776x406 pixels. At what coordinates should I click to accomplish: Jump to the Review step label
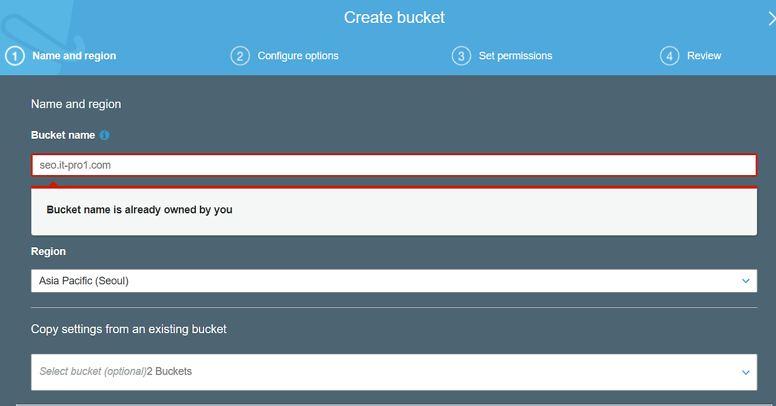pos(704,56)
